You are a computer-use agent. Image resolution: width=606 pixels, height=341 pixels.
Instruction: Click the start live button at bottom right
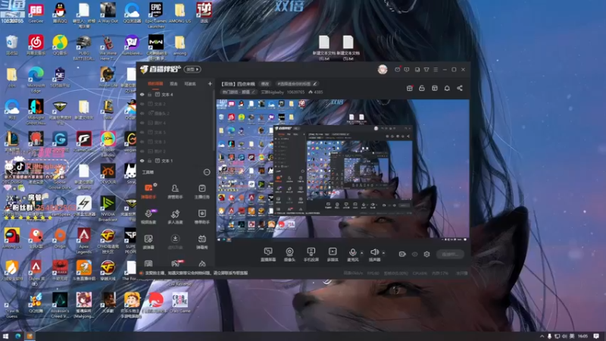pyautogui.click(x=450, y=254)
